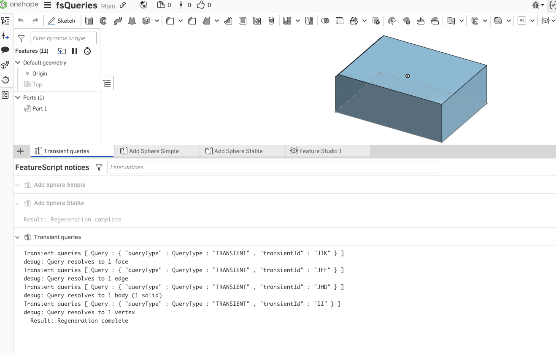Select the Thicken tool

tap(146, 21)
